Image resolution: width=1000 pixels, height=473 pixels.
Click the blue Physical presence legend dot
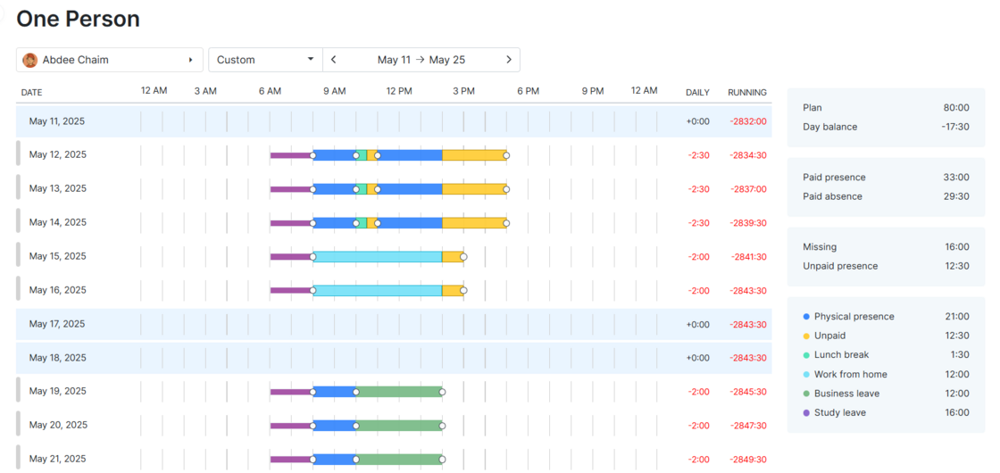tap(806, 317)
